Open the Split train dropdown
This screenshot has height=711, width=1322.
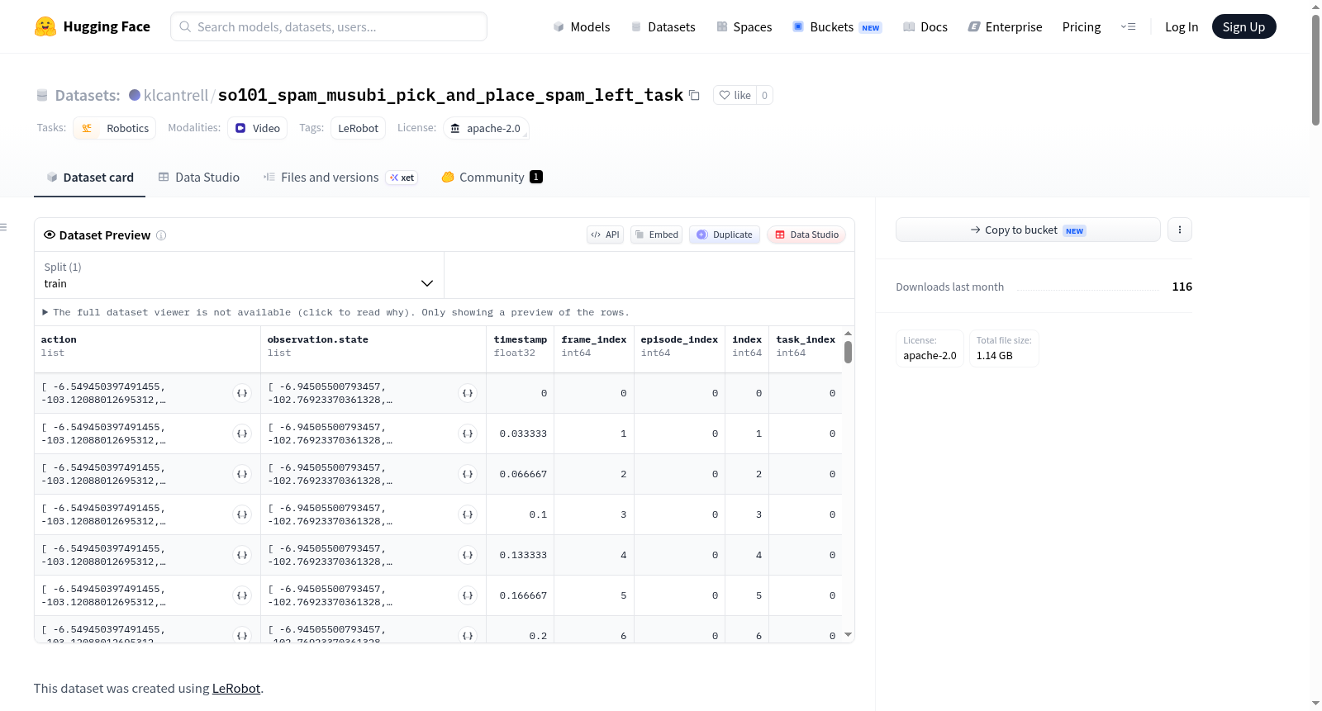point(239,275)
